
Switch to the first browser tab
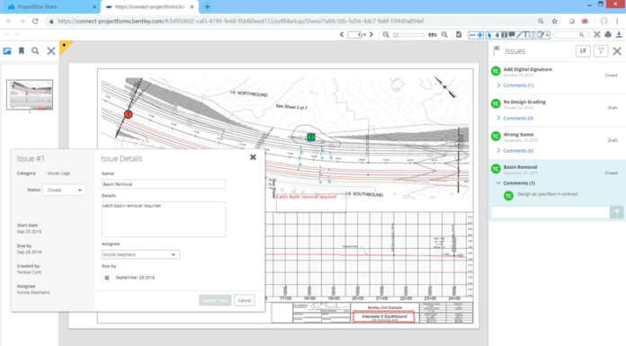[x=50, y=7]
